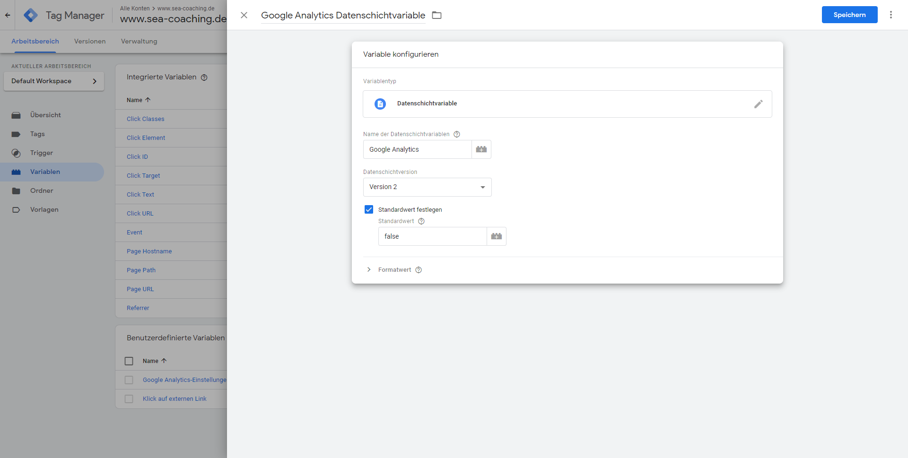Viewport: 908px width, 458px height.
Task: Click the Trigger sidebar icon
Action: pos(16,153)
